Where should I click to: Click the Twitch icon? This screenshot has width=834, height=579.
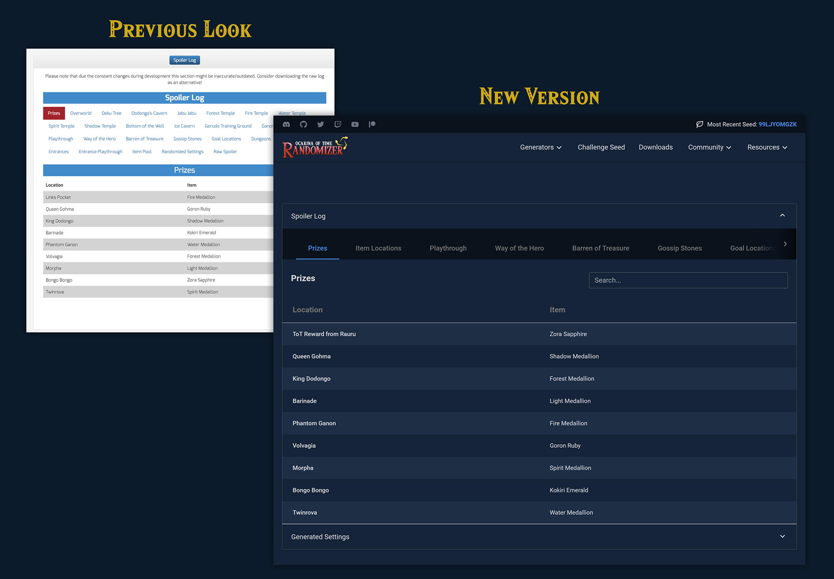click(x=338, y=124)
